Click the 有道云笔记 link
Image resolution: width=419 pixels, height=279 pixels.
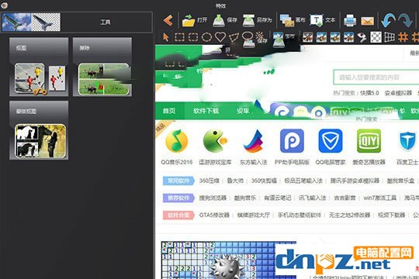click(277, 198)
